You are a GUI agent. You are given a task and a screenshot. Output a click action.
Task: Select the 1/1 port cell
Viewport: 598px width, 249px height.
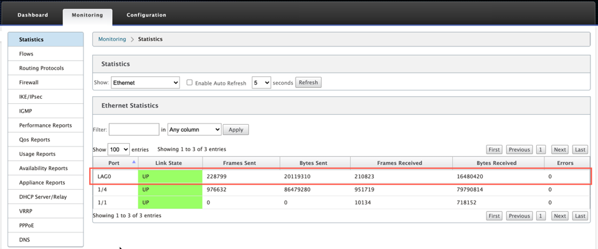point(115,203)
